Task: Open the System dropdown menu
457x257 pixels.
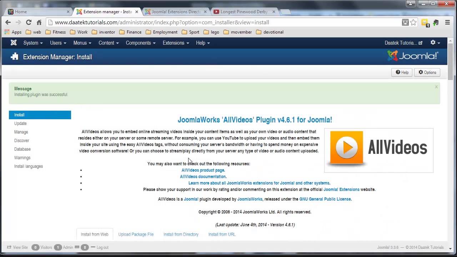Action: tap(33, 43)
